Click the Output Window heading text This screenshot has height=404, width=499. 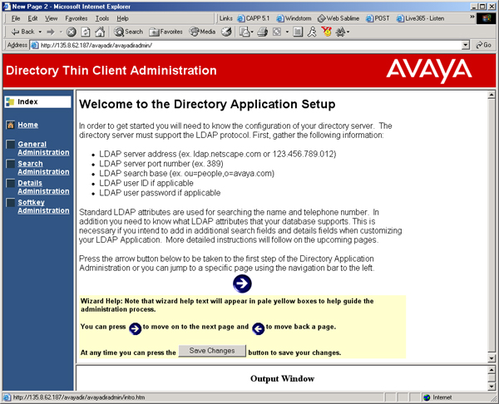point(282,378)
